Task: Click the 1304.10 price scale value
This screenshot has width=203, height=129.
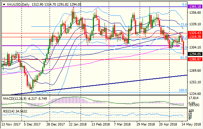Action: [195, 47]
